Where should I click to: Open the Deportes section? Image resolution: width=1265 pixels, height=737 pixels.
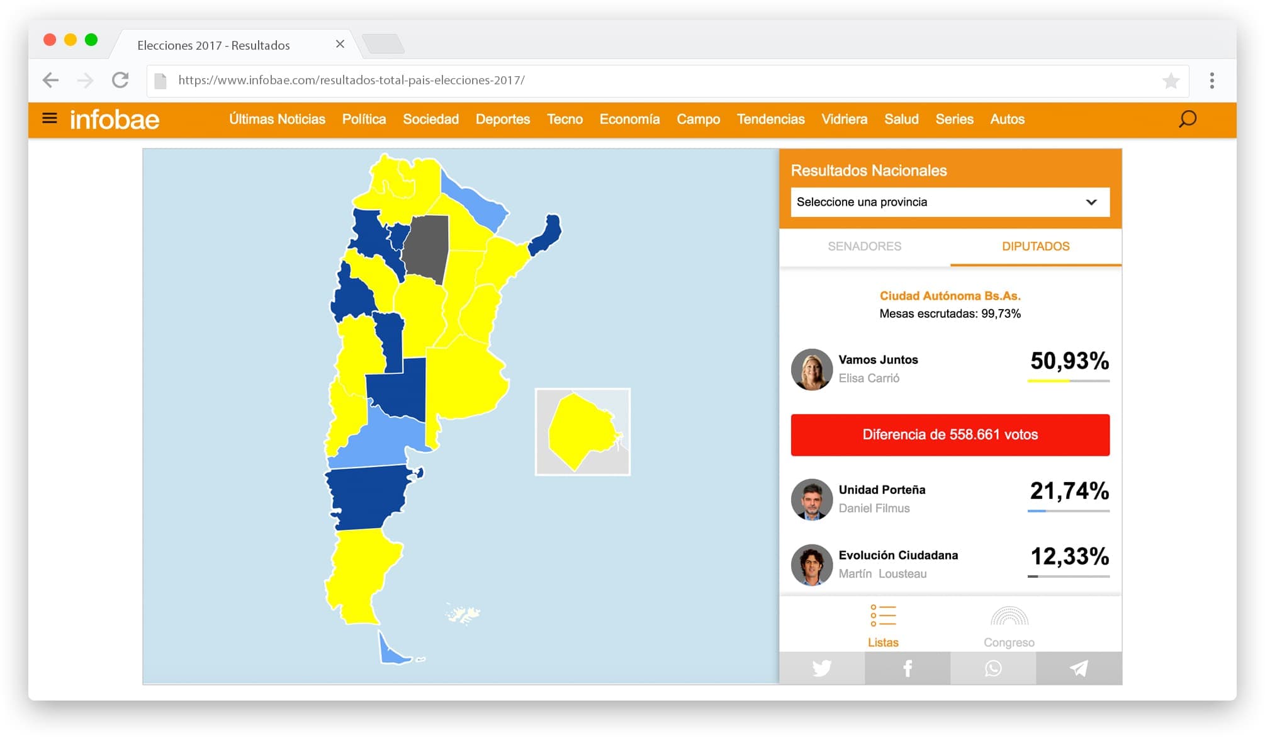502,119
